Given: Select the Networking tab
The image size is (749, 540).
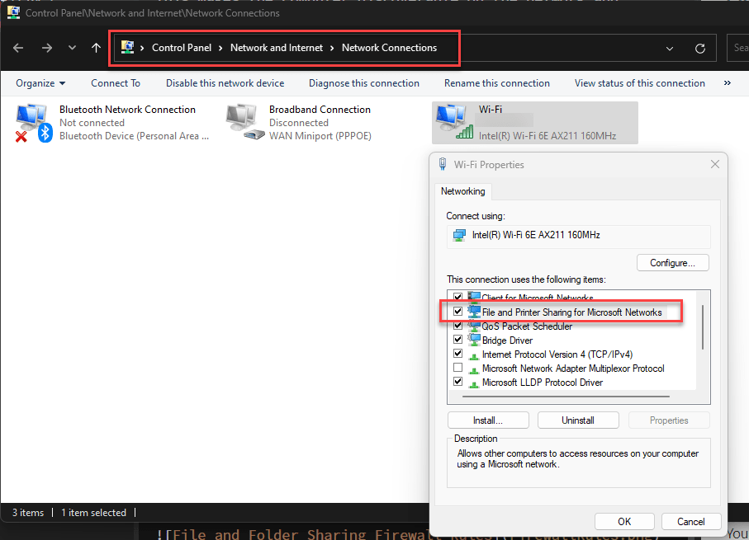Looking at the screenshot, I should [x=463, y=191].
